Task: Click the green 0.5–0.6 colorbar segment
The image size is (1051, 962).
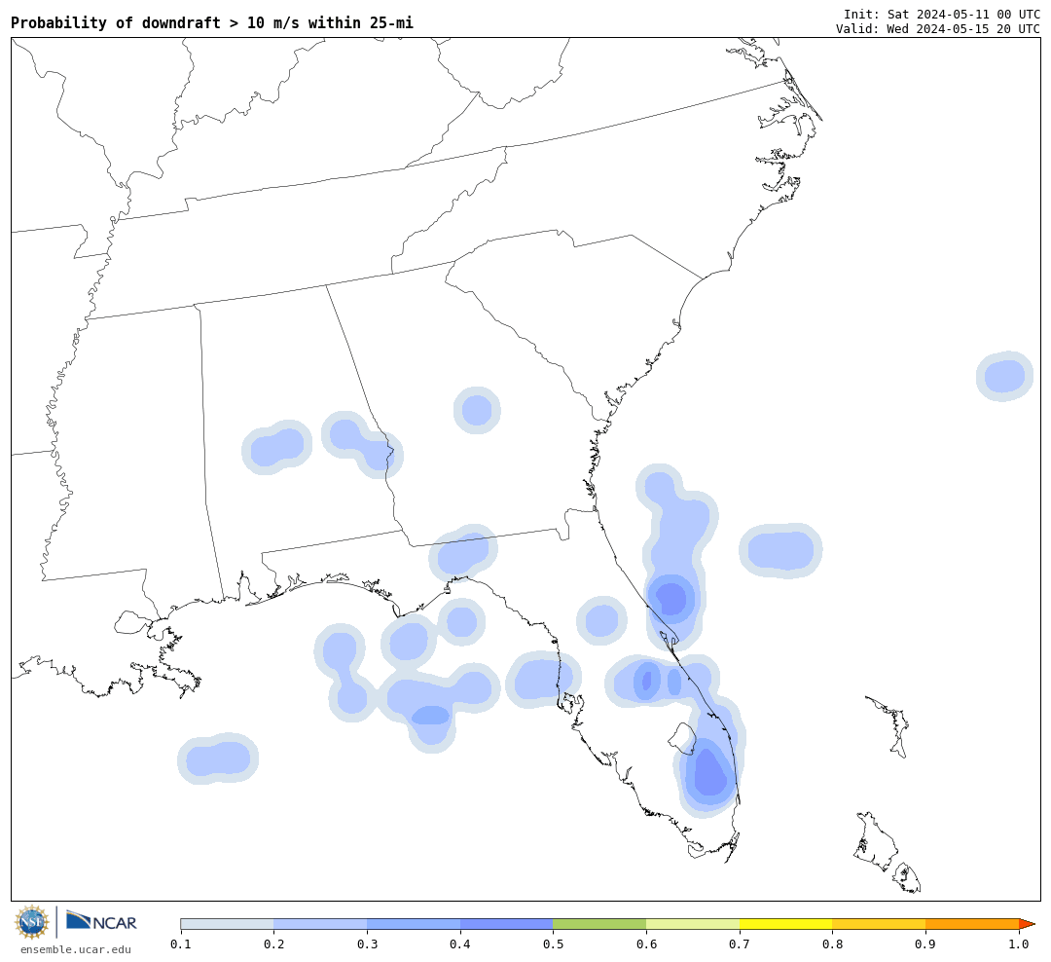Action: (x=599, y=924)
